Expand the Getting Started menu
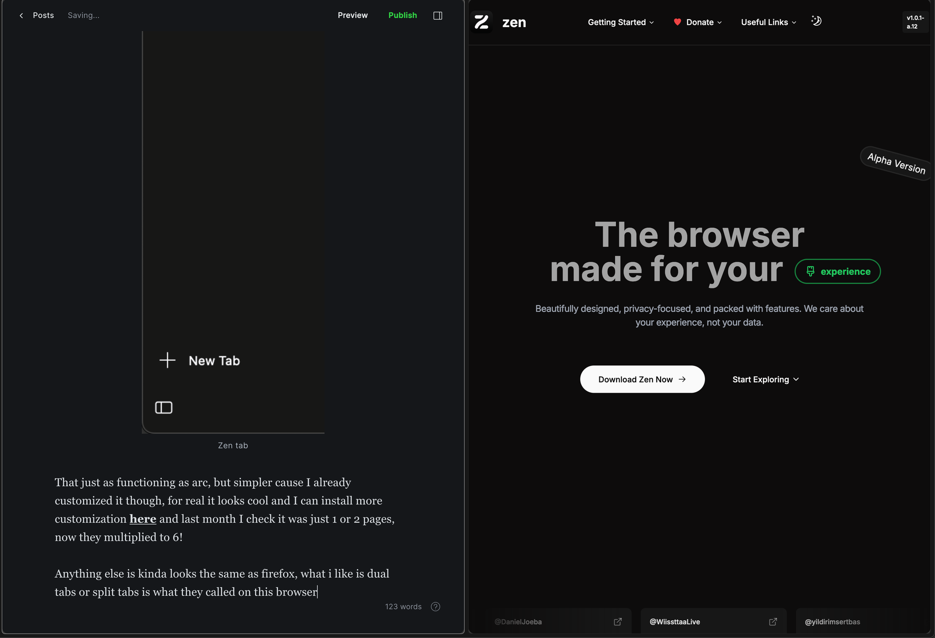The width and height of the screenshot is (935, 638). (x=621, y=22)
